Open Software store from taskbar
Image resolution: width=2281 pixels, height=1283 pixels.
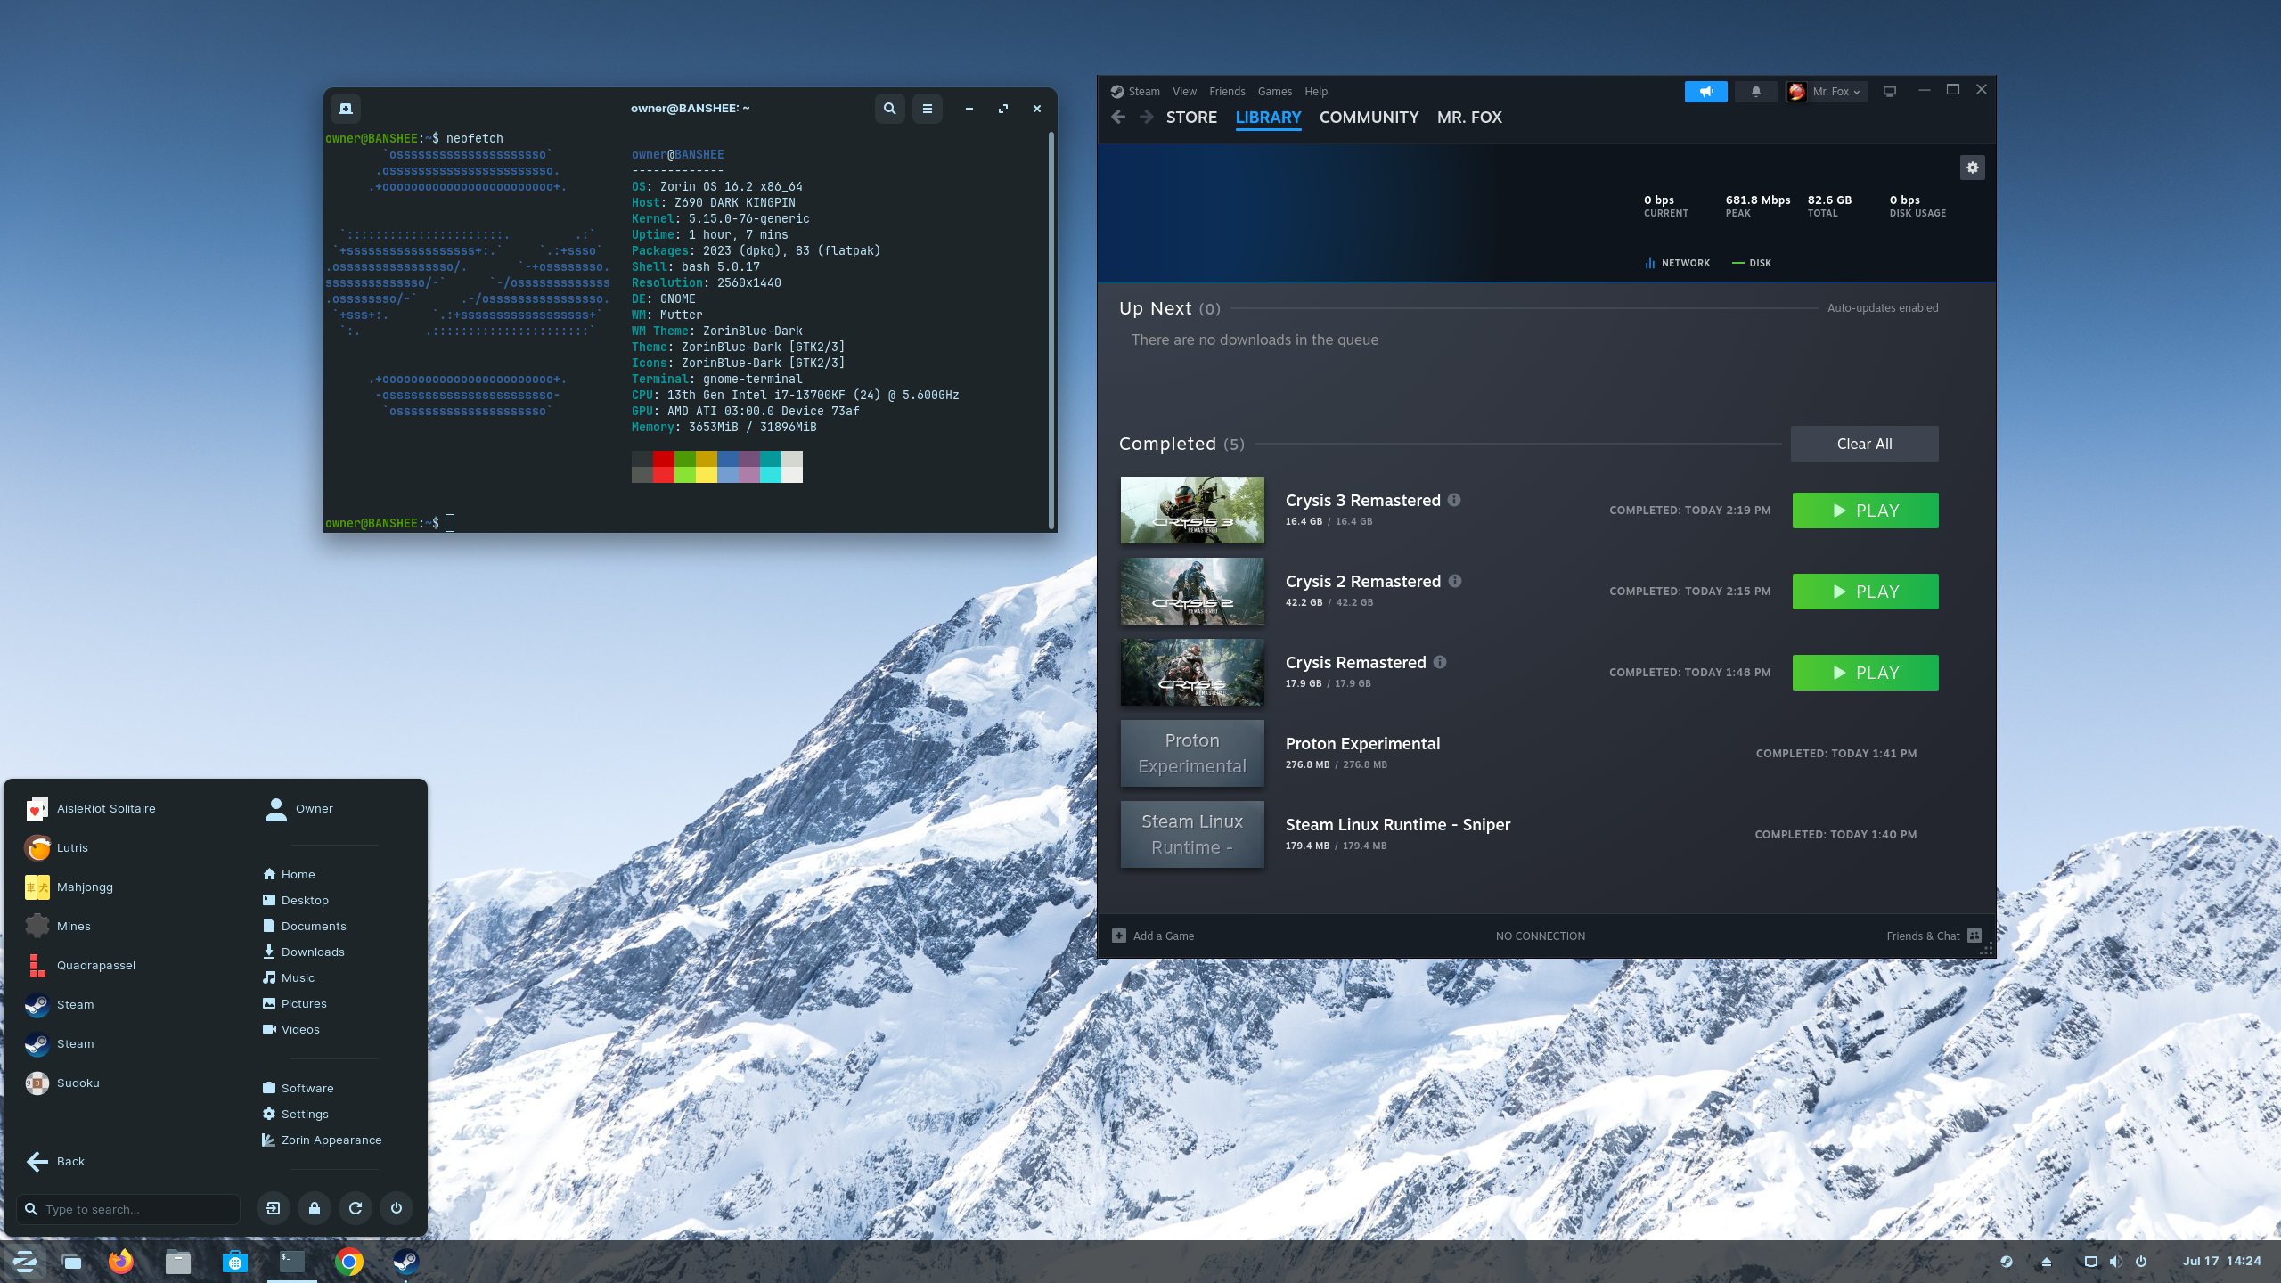pyautogui.click(x=235, y=1262)
